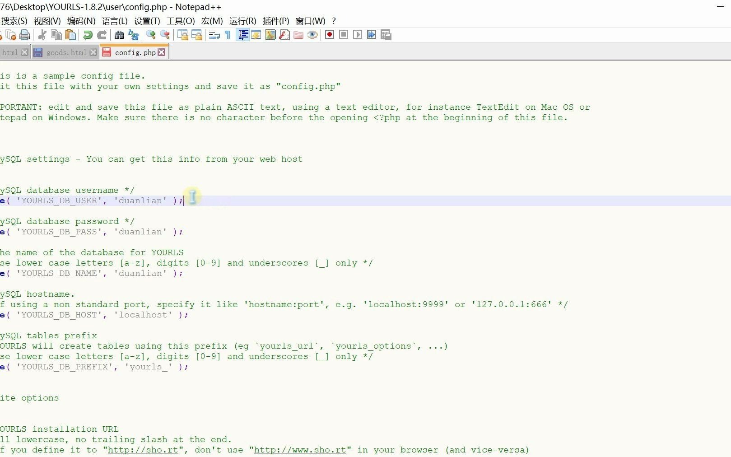This screenshot has width=731, height=457.
Task: Click the 'YOURLS_DB_PREFIX' constant name
Action: click(65, 367)
